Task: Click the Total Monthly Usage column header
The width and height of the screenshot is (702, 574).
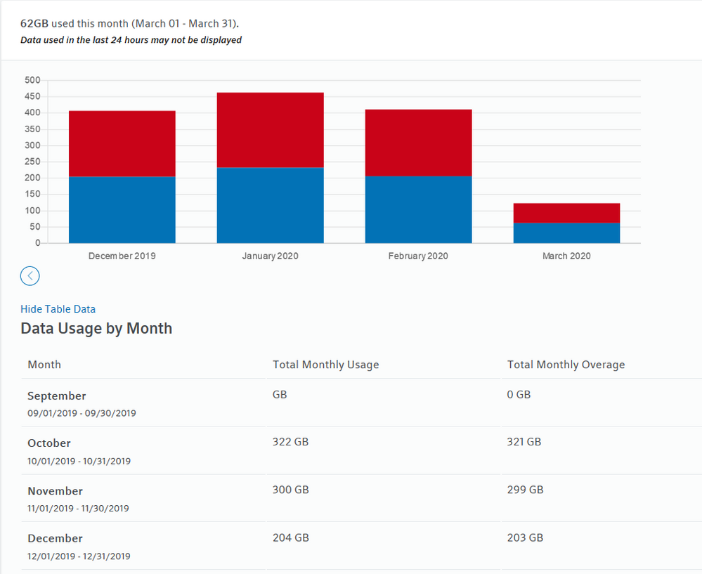Action: [325, 365]
